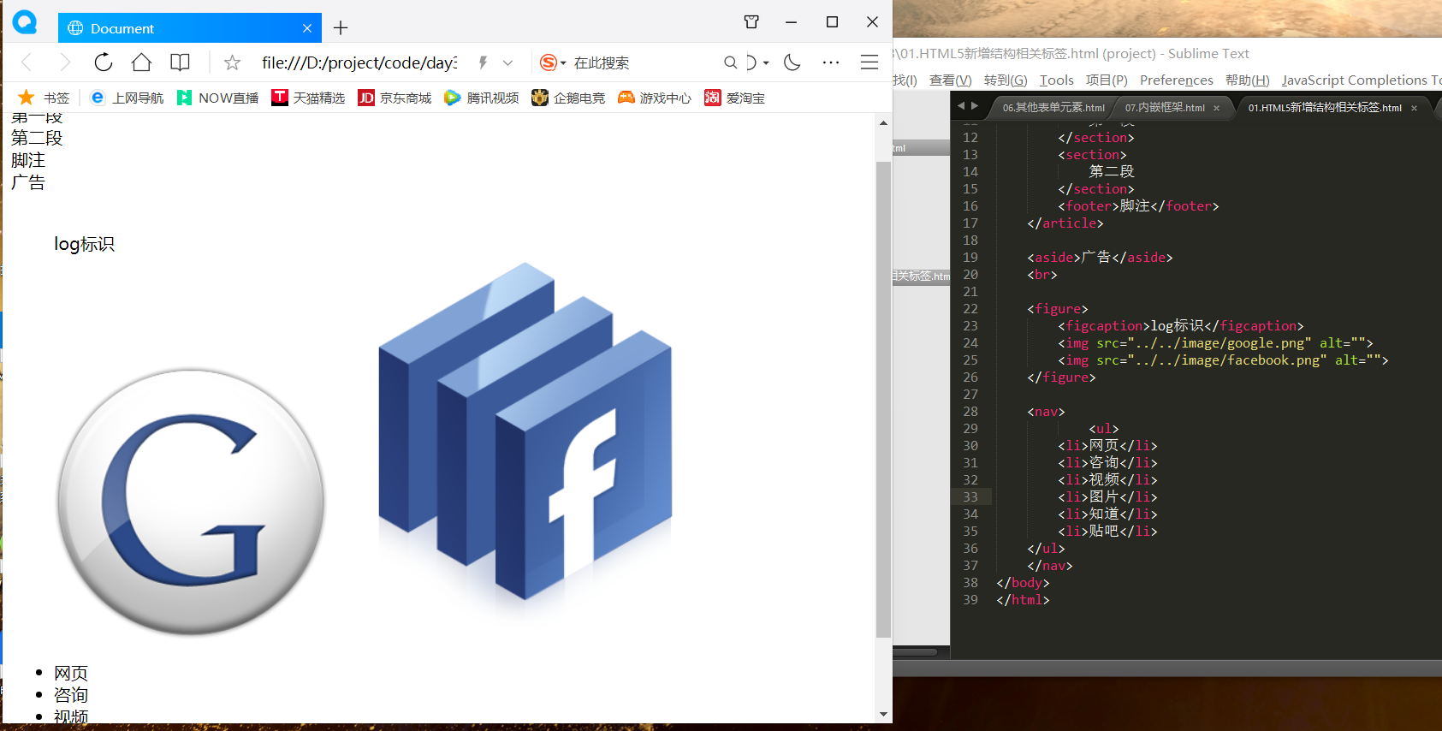Open Sublime 项目(P) menu
Viewport: 1442px width, 731px height.
[x=1107, y=80]
